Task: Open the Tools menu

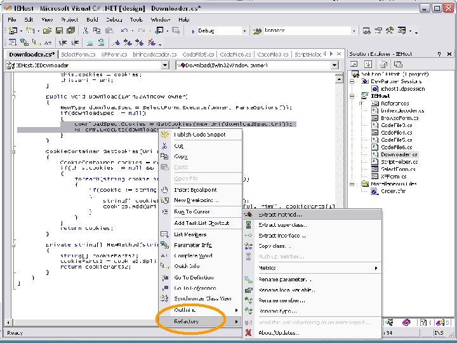Action: click(136, 20)
